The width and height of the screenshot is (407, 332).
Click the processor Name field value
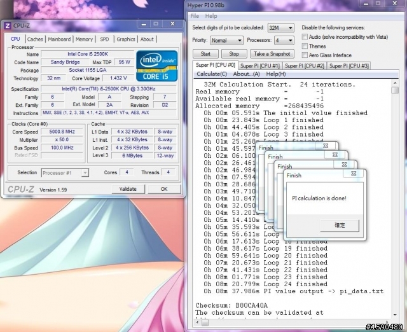[x=88, y=54]
